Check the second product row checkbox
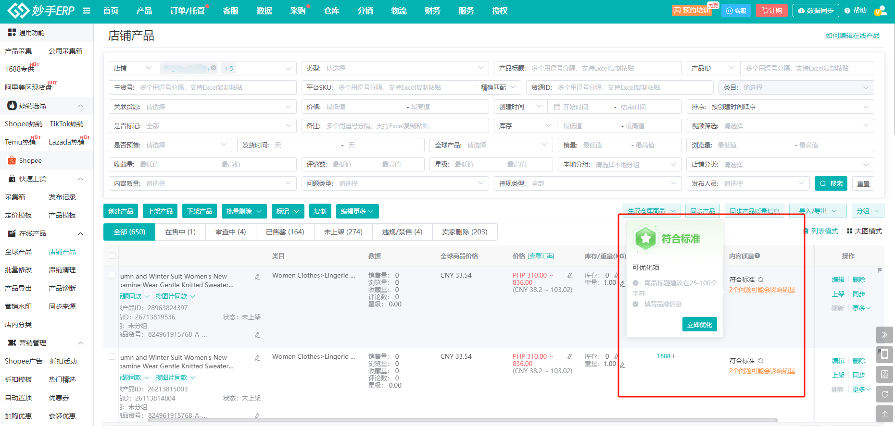 pos(112,357)
